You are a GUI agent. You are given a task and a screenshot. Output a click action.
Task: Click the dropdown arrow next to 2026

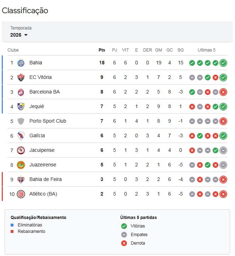click(26, 35)
